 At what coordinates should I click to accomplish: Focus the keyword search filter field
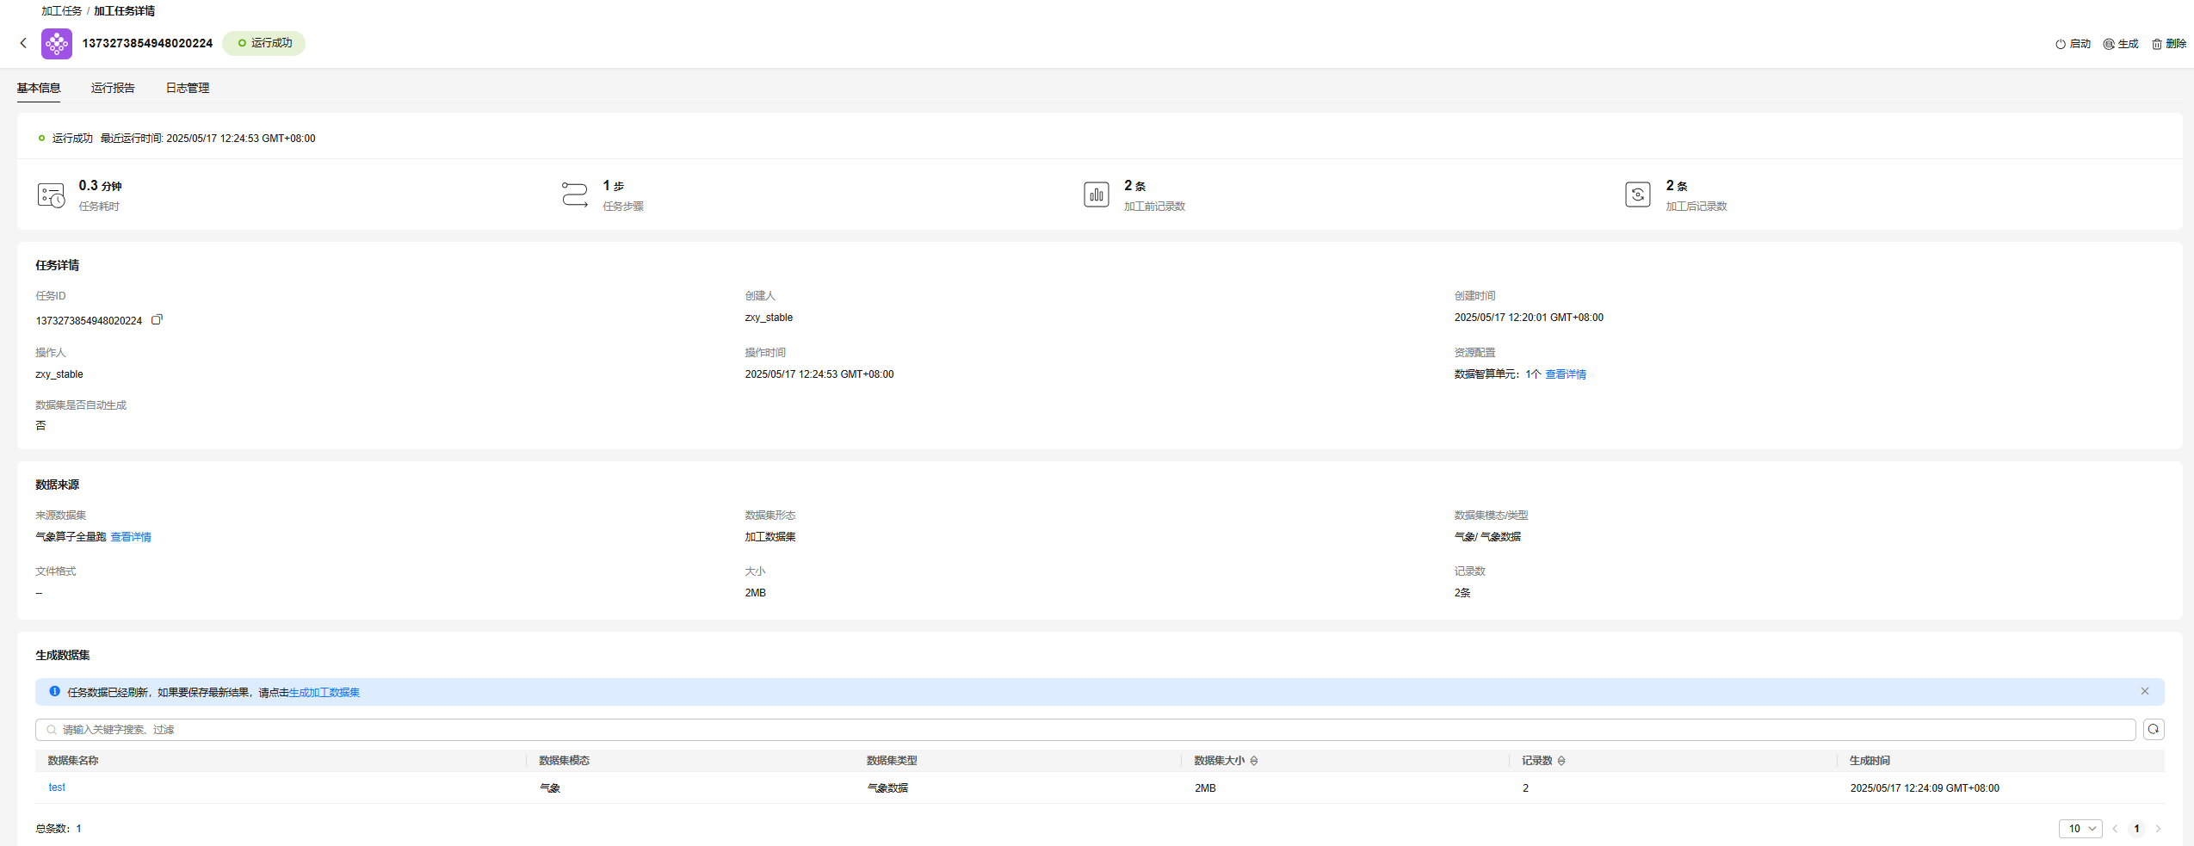pyautogui.click(x=1085, y=730)
